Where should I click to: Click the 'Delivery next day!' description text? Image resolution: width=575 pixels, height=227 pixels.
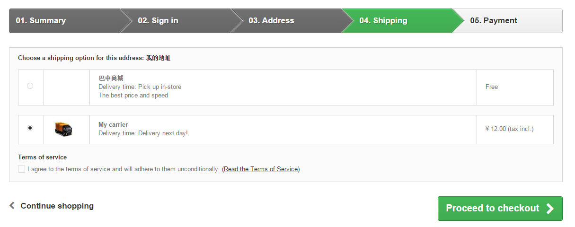tap(163, 133)
